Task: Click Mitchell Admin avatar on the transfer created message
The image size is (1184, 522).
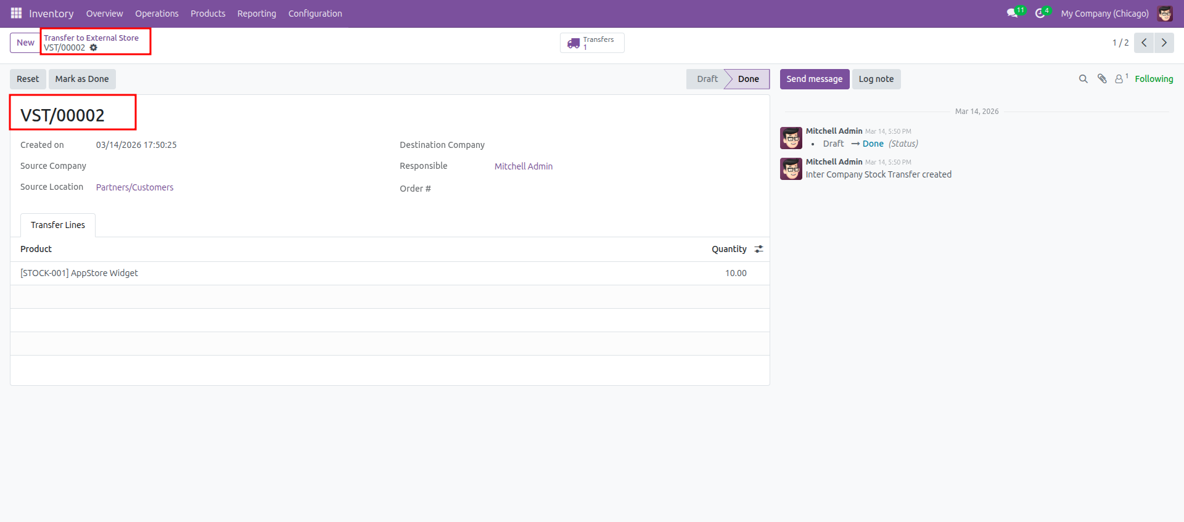Action: tap(791, 169)
